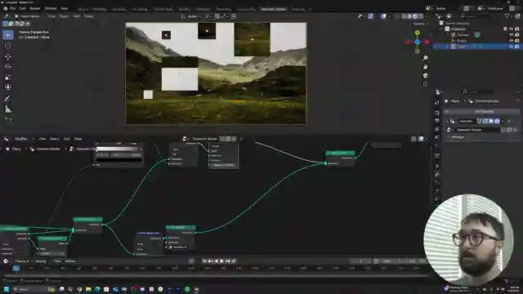523x294 pixels.
Task: Click the Y axis on navigation gizmo
Action: tap(418, 33)
